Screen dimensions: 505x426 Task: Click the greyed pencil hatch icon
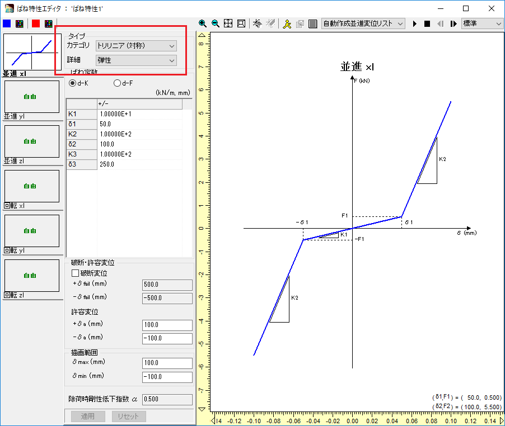click(270, 23)
